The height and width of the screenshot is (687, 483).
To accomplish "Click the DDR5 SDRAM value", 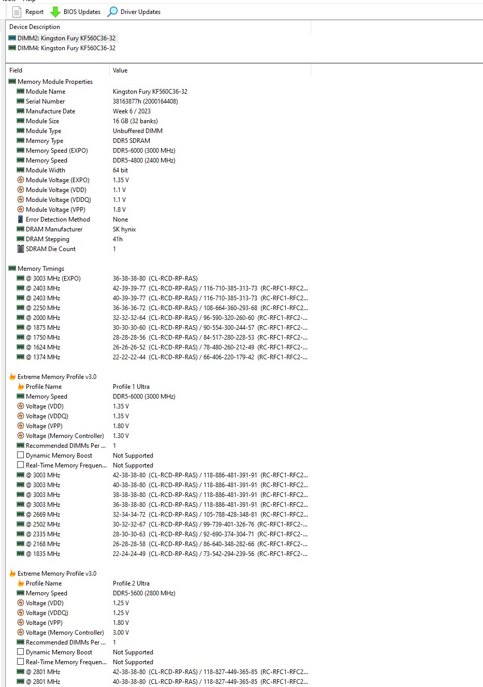I will [x=131, y=141].
